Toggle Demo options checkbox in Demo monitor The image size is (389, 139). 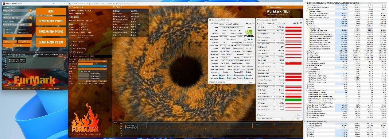click(71, 41)
